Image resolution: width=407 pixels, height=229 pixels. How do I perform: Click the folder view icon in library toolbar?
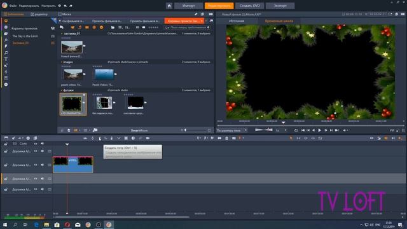click(113, 27)
